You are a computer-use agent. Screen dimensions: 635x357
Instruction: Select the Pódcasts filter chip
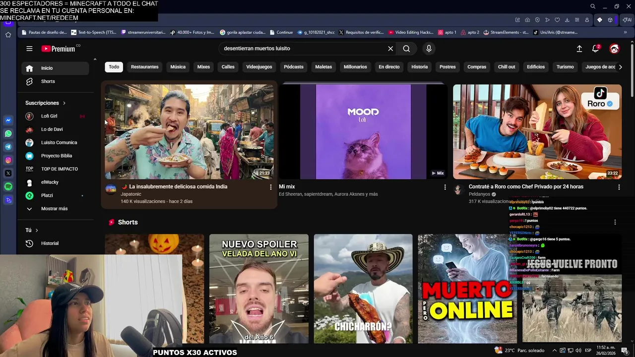(294, 67)
